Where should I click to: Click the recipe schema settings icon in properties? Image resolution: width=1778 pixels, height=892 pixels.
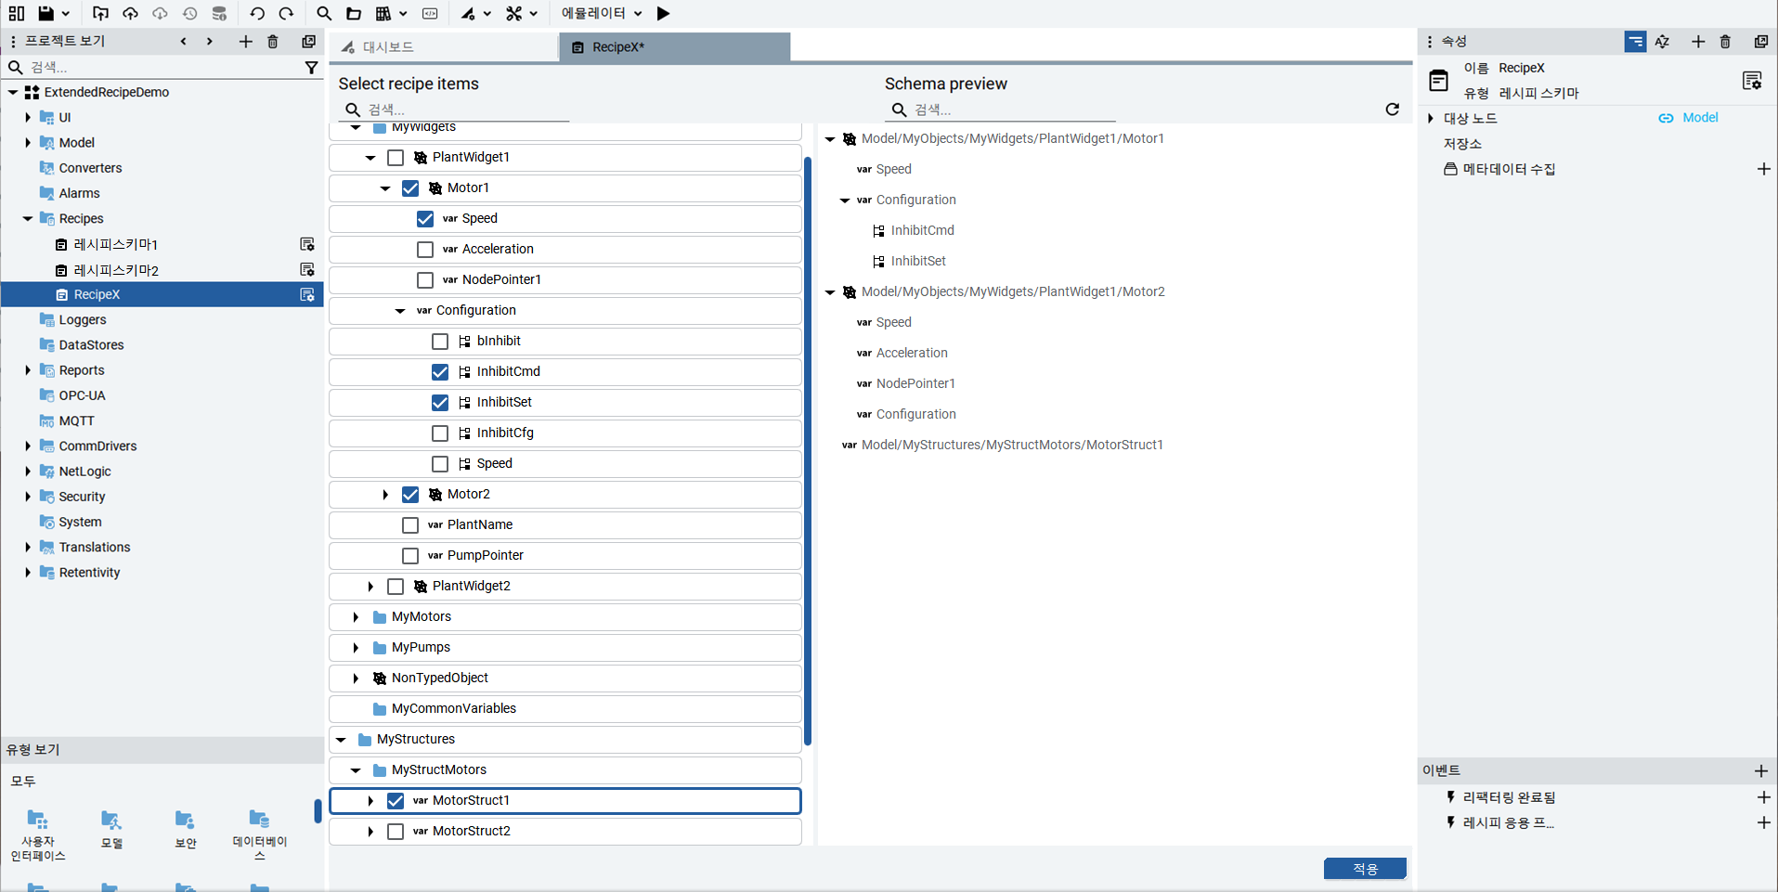(1752, 80)
